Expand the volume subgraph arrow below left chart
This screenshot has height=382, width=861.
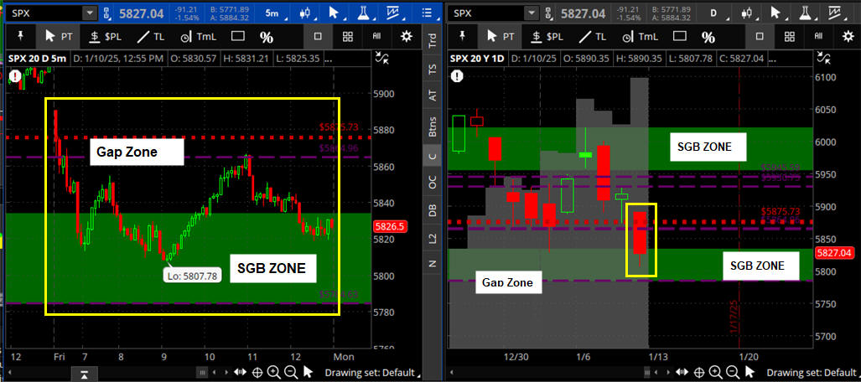tap(84, 374)
